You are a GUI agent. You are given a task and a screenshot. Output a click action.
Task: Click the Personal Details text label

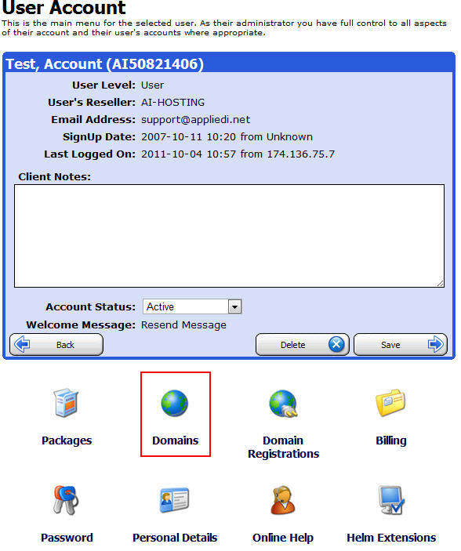click(175, 538)
